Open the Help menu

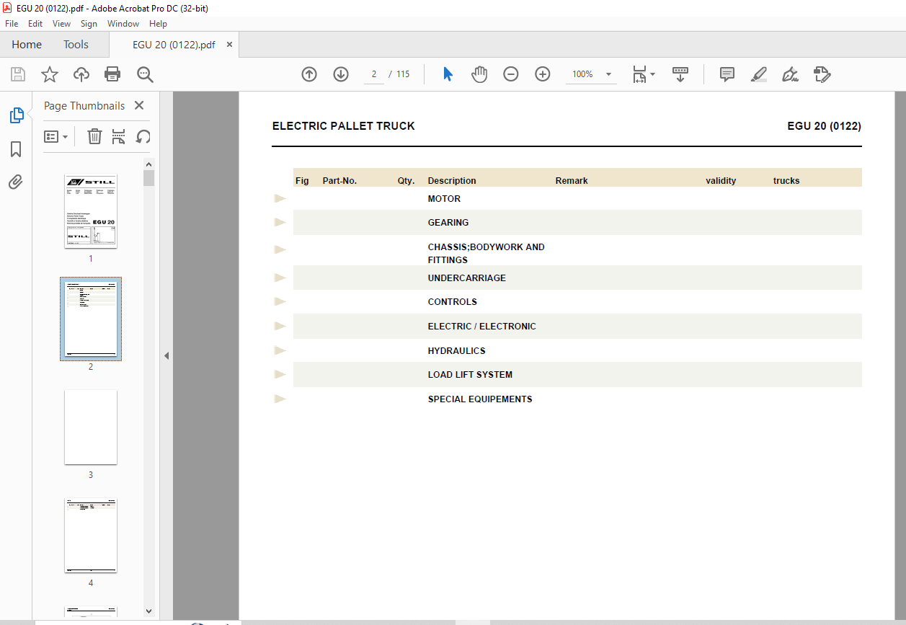pyautogui.click(x=158, y=24)
